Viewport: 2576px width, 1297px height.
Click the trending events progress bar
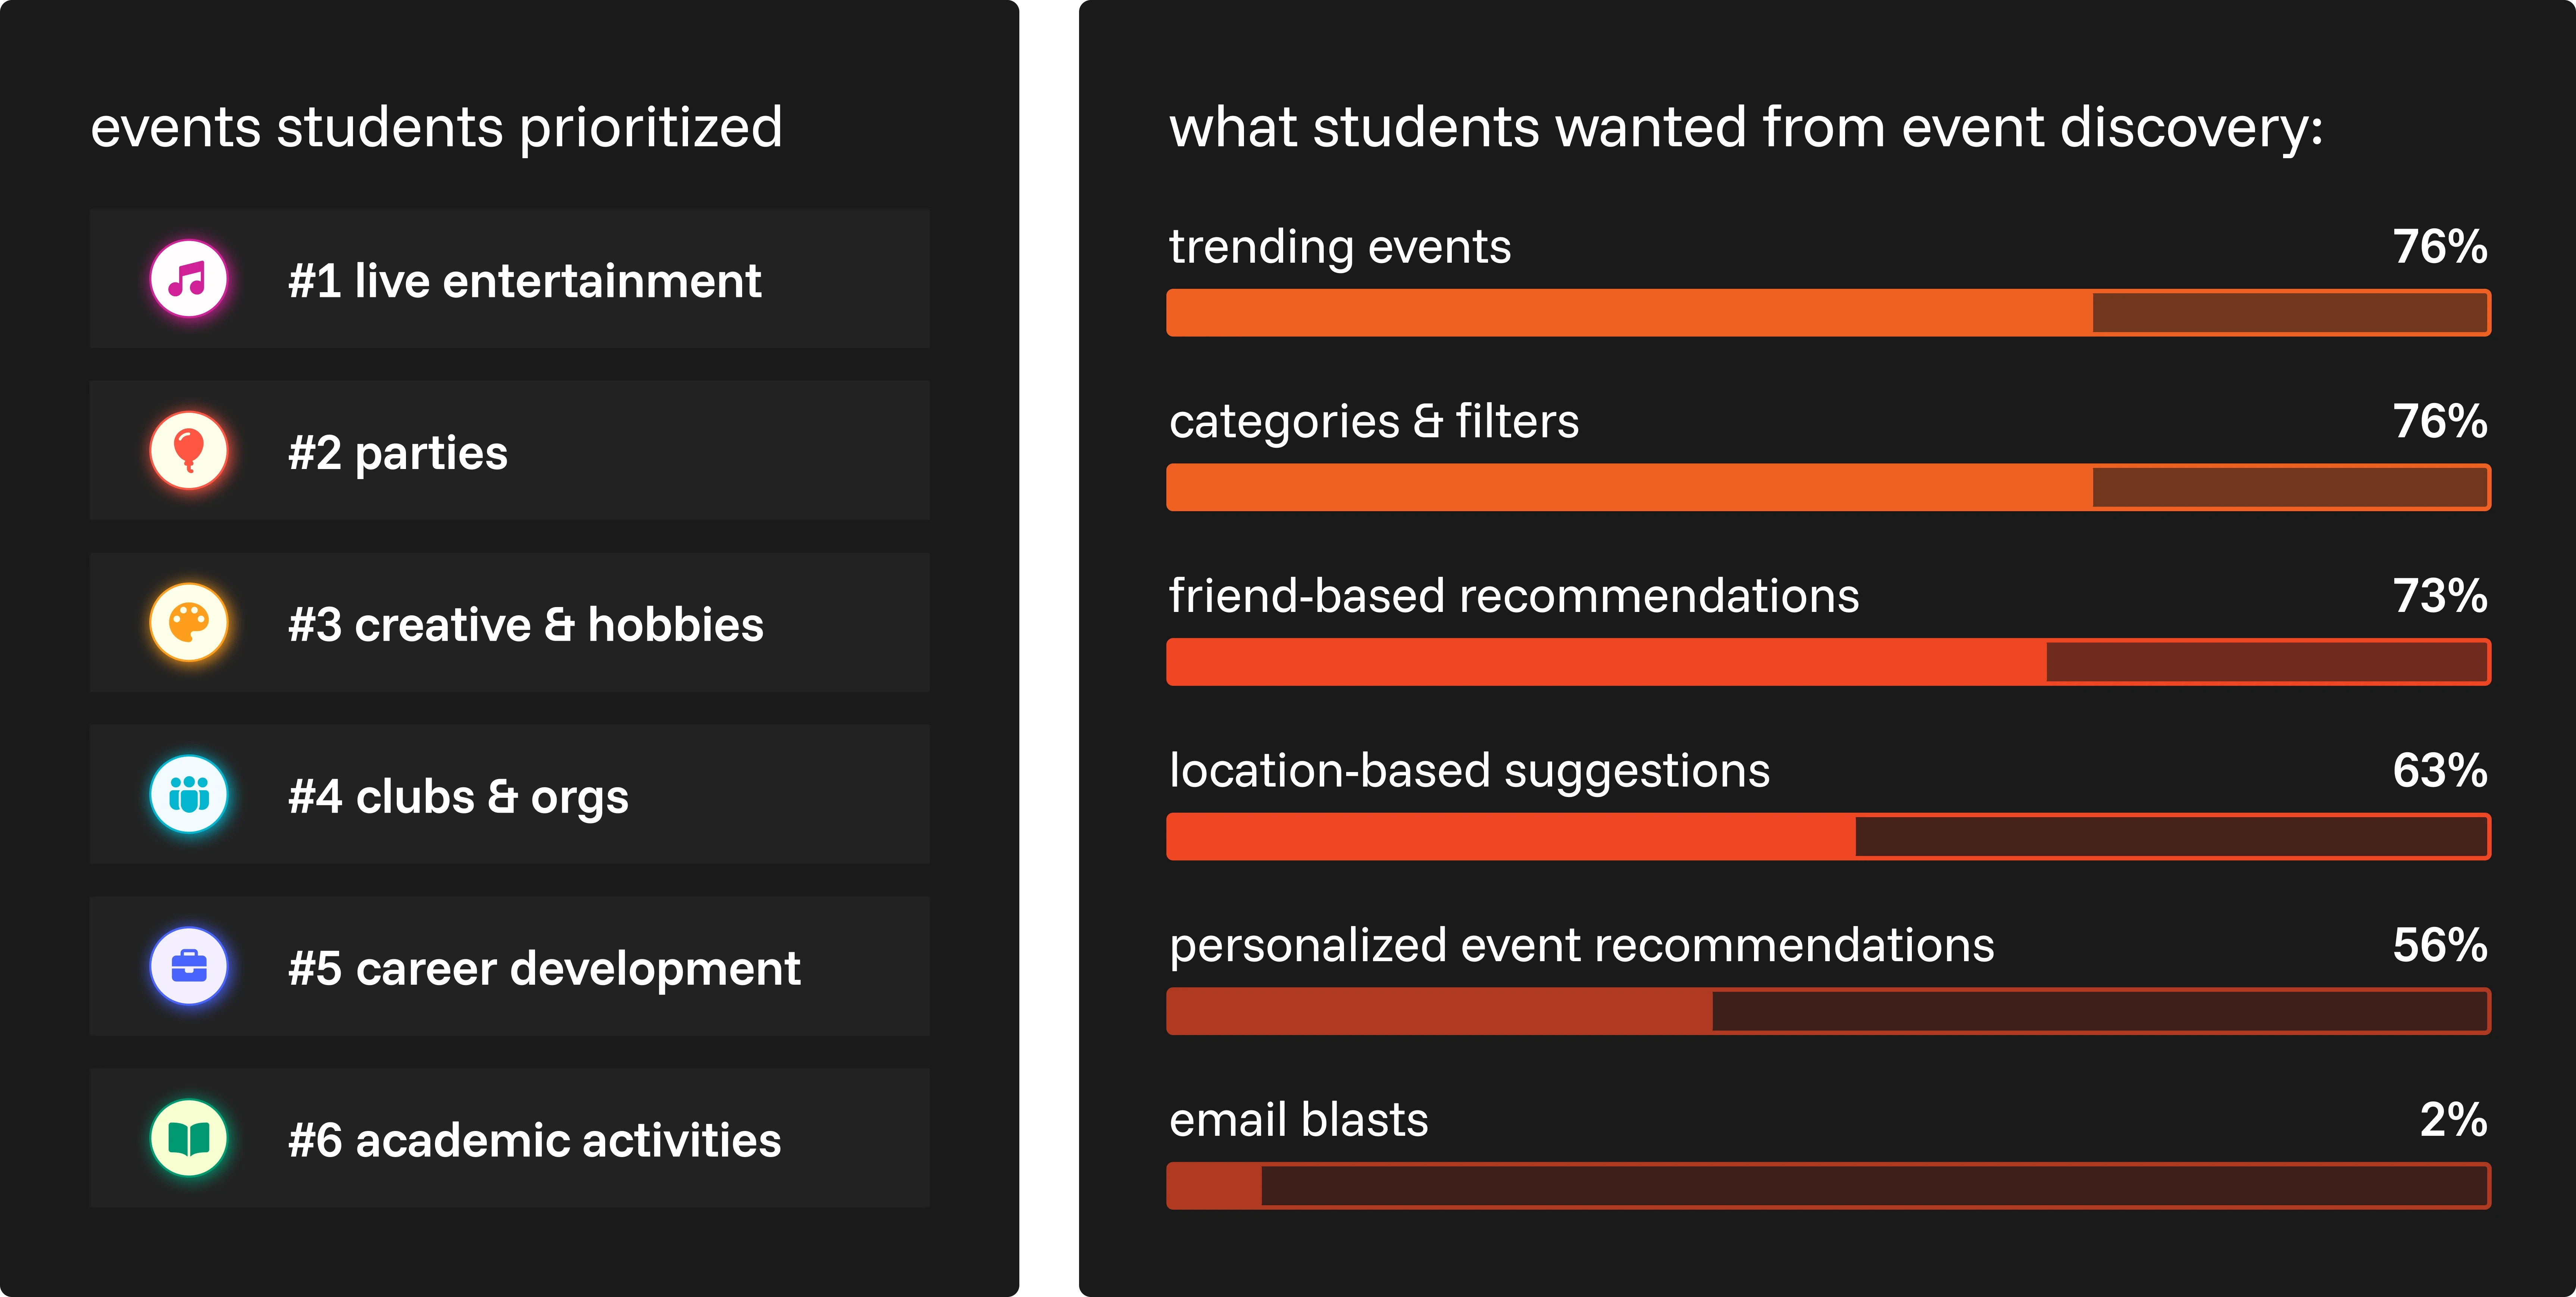(1828, 313)
